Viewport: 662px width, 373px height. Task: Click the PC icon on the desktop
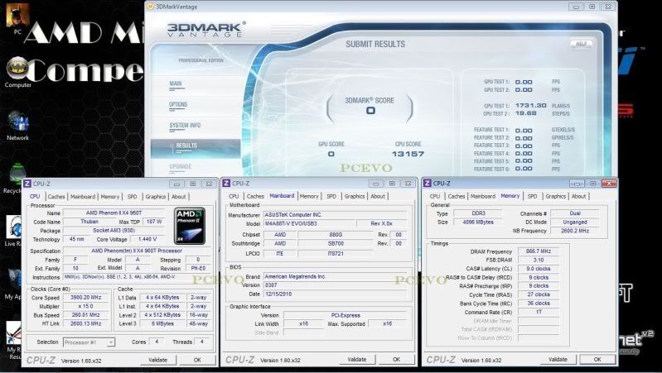pyautogui.click(x=17, y=15)
